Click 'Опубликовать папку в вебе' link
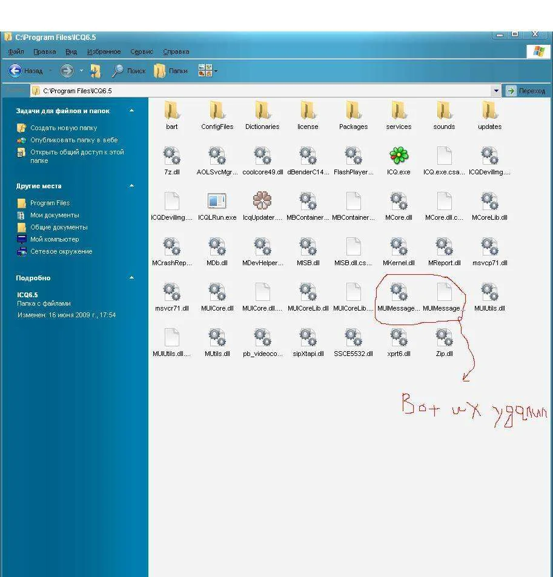 pyautogui.click(x=74, y=140)
